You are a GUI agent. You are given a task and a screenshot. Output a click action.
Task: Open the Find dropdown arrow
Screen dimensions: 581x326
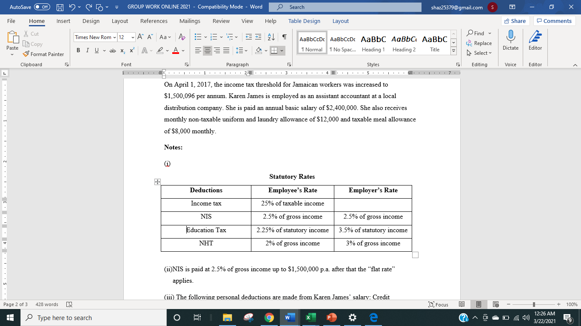490,33
